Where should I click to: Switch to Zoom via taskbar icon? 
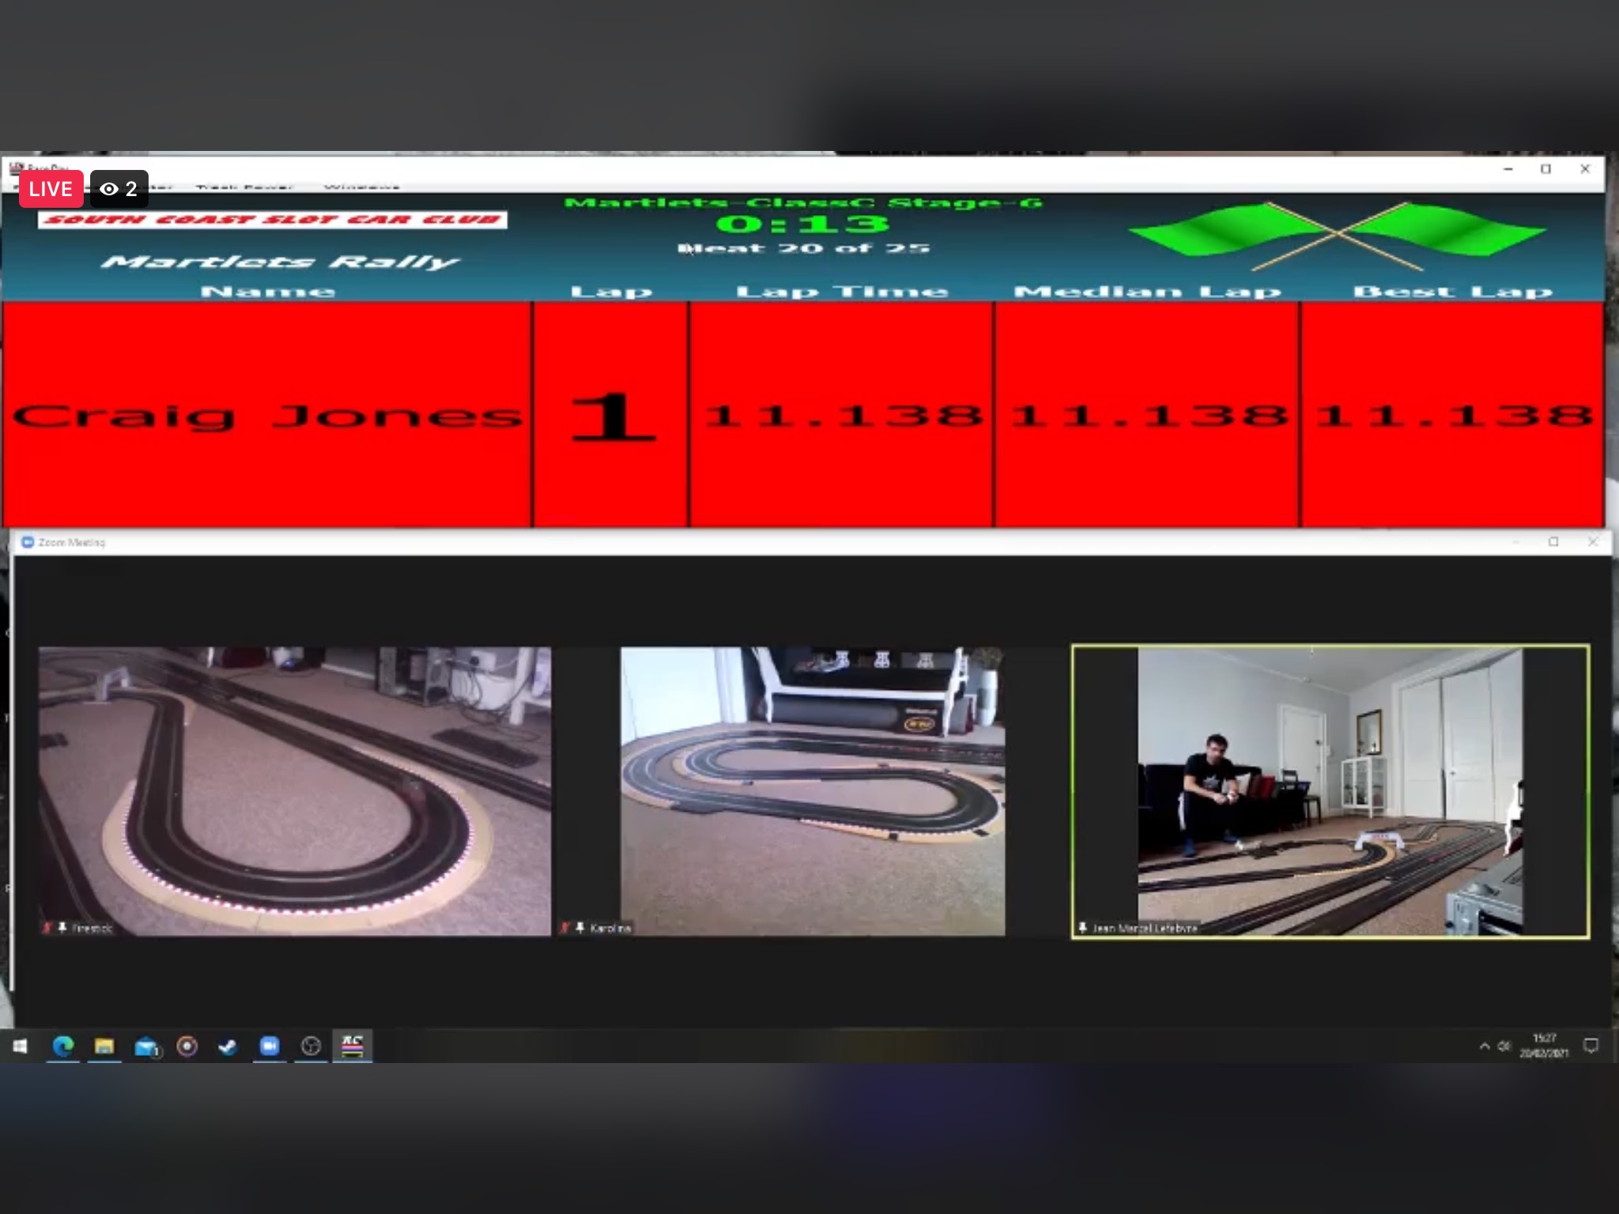coord(270,1046)
